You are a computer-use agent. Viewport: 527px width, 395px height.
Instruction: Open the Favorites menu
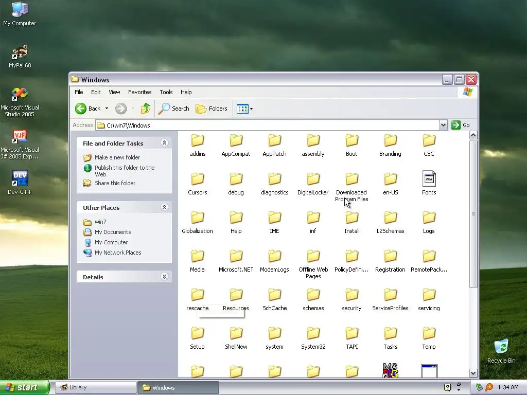(140, 92)
